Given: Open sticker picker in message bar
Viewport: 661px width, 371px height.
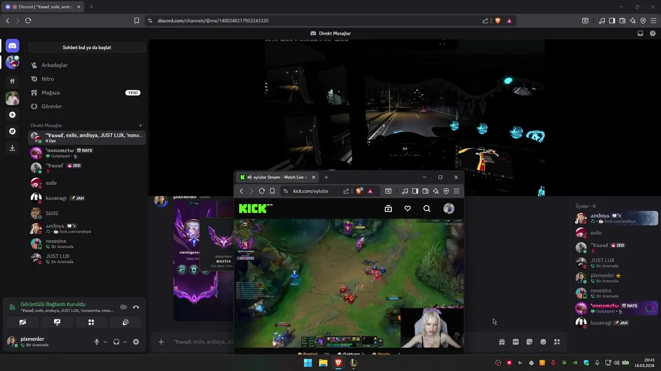Looking at the screenshot, I should (x=529, y=342).
